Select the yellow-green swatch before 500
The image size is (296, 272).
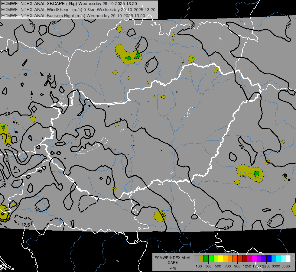[216, 259]
